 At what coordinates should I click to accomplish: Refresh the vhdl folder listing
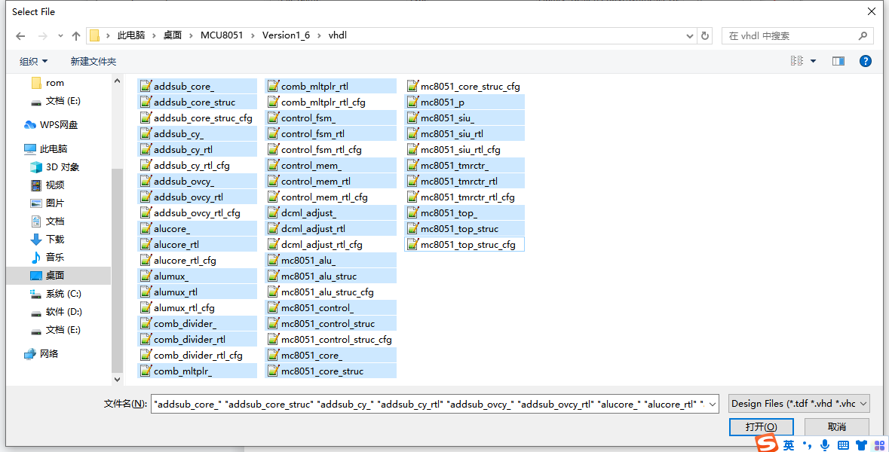(x=705, y=35)
